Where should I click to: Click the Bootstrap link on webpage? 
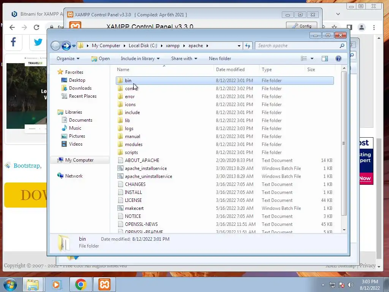[x=27, y=166]
